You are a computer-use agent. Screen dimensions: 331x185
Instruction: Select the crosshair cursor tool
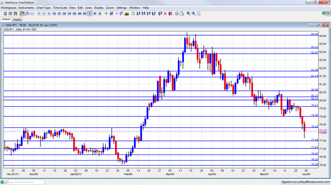tap(106, 13)
